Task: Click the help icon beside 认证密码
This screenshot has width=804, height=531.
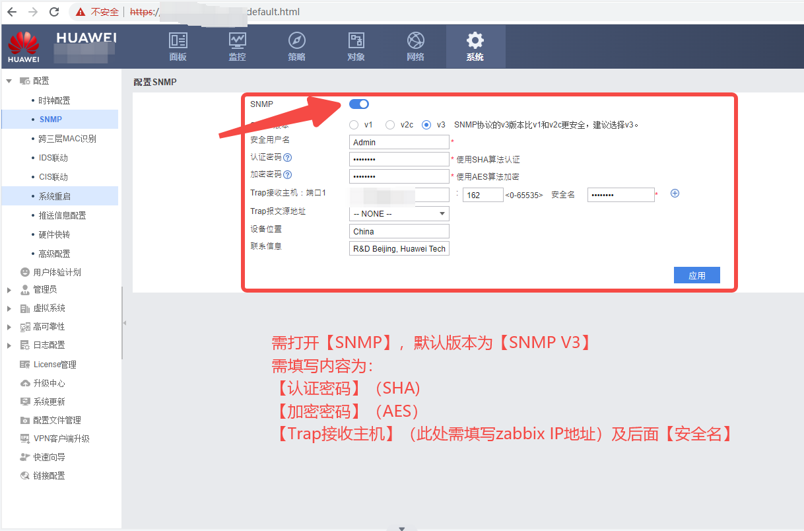Action: tap(288, 157)
